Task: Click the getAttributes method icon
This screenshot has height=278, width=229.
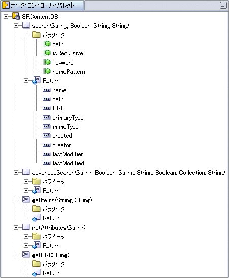Action: click(26, 227)
